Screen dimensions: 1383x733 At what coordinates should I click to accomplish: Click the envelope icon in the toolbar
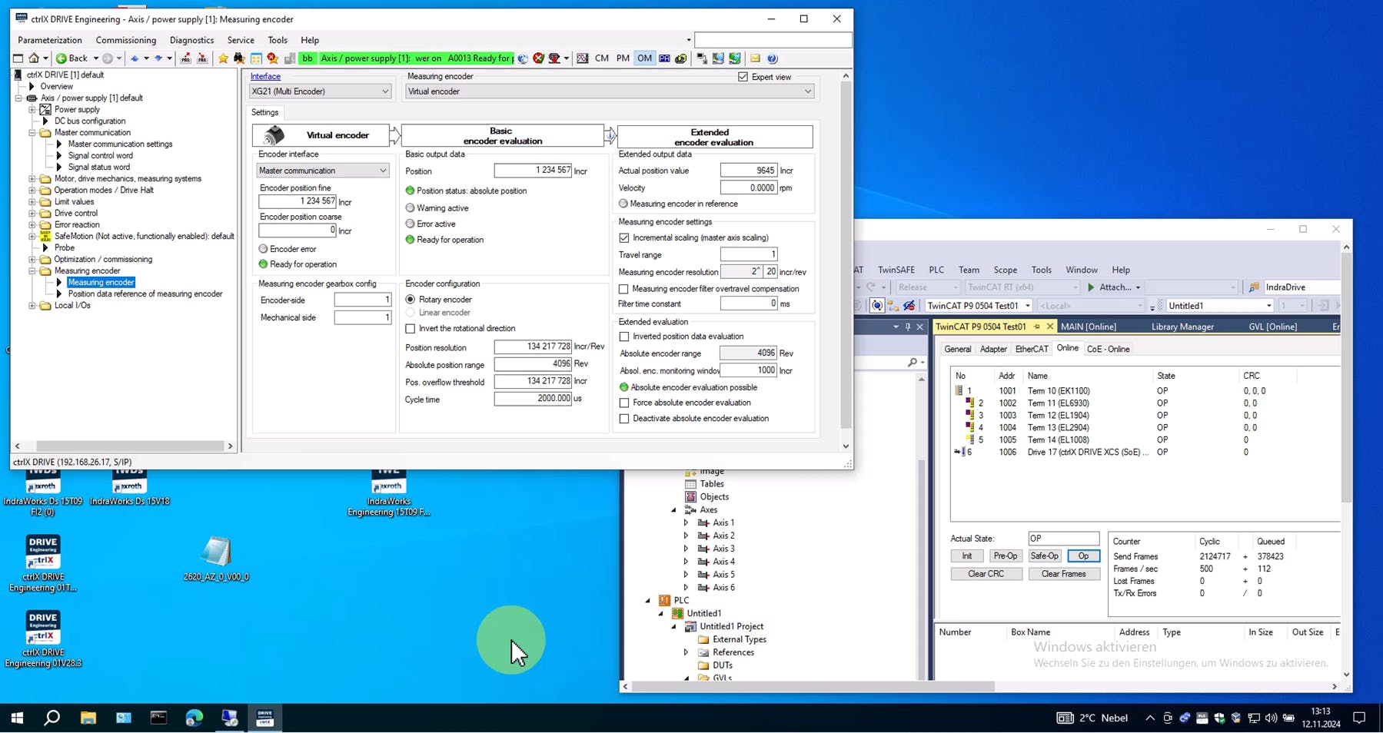click(755, 58)
